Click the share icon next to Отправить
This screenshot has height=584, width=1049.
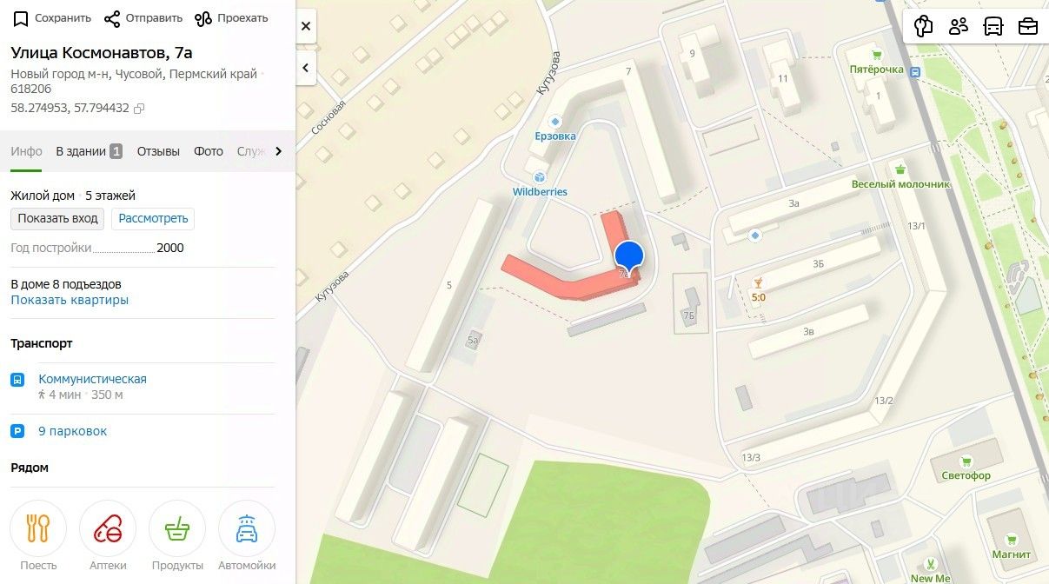tap(111, 18)
